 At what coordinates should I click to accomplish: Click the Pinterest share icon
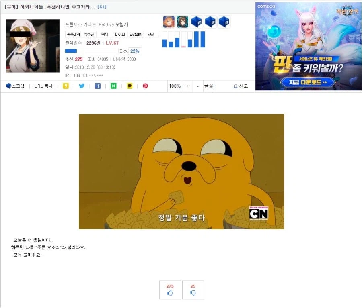[145, 86]
